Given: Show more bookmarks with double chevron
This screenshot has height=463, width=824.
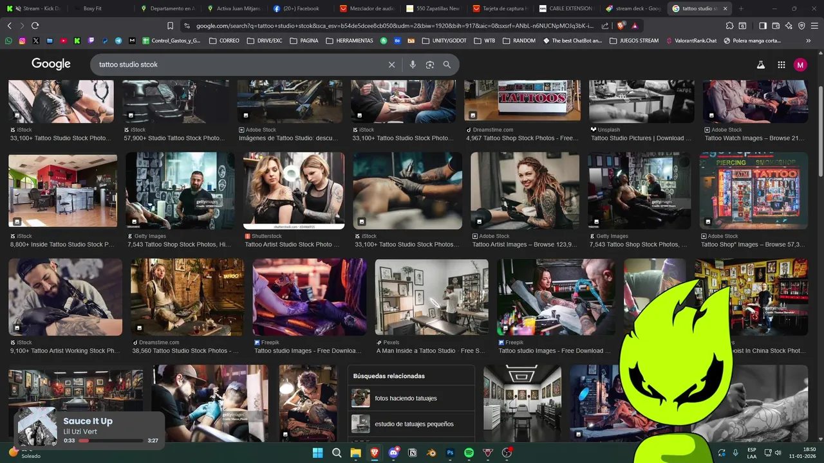Looking at the screenshot, I should click(x=809, y=41).
